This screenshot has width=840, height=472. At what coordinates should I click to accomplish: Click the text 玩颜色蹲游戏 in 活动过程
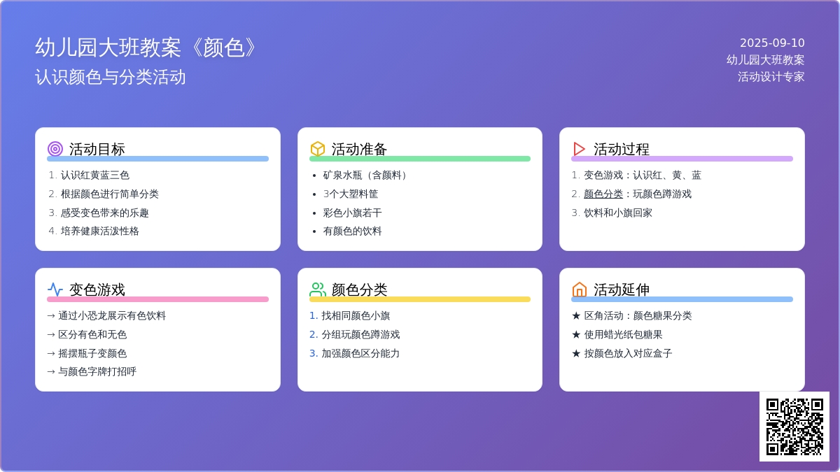click(x=662, y=194)
